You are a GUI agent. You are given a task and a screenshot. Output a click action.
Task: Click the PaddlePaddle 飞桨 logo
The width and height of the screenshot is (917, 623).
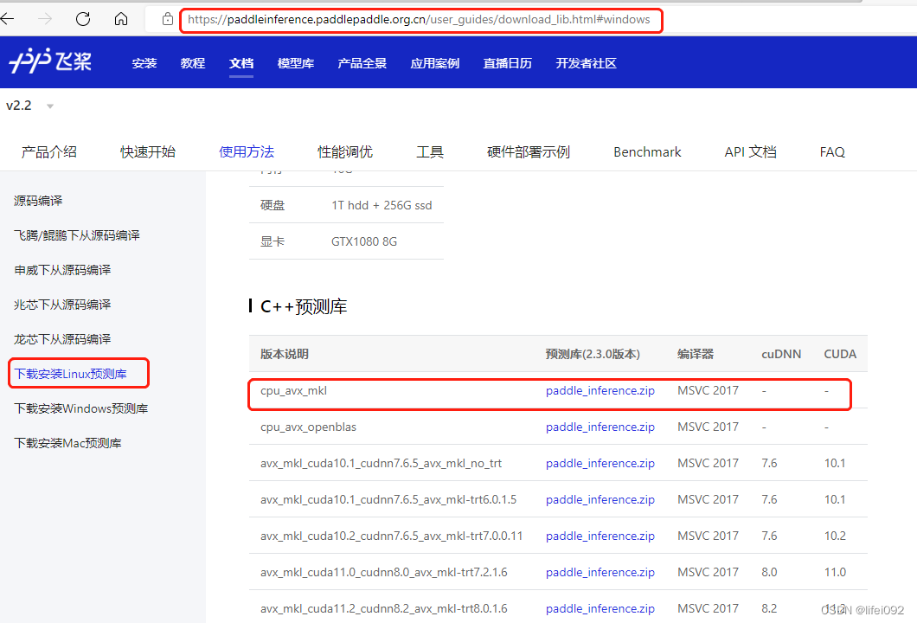click(50, 61)
